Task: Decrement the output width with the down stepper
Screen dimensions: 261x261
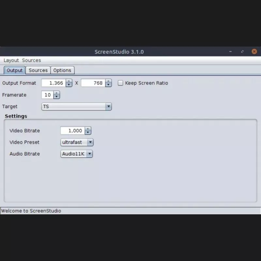Action: pyautogui.click(x=69, y=84)
